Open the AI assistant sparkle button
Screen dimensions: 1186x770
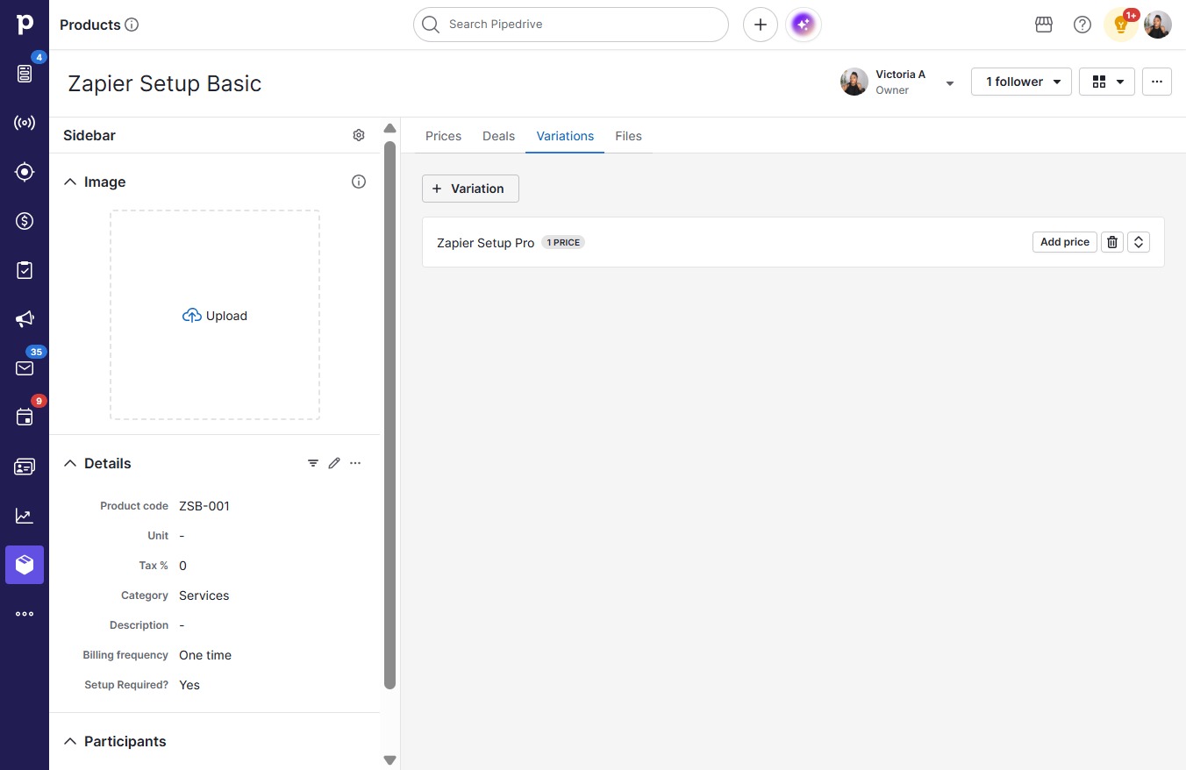804,25
